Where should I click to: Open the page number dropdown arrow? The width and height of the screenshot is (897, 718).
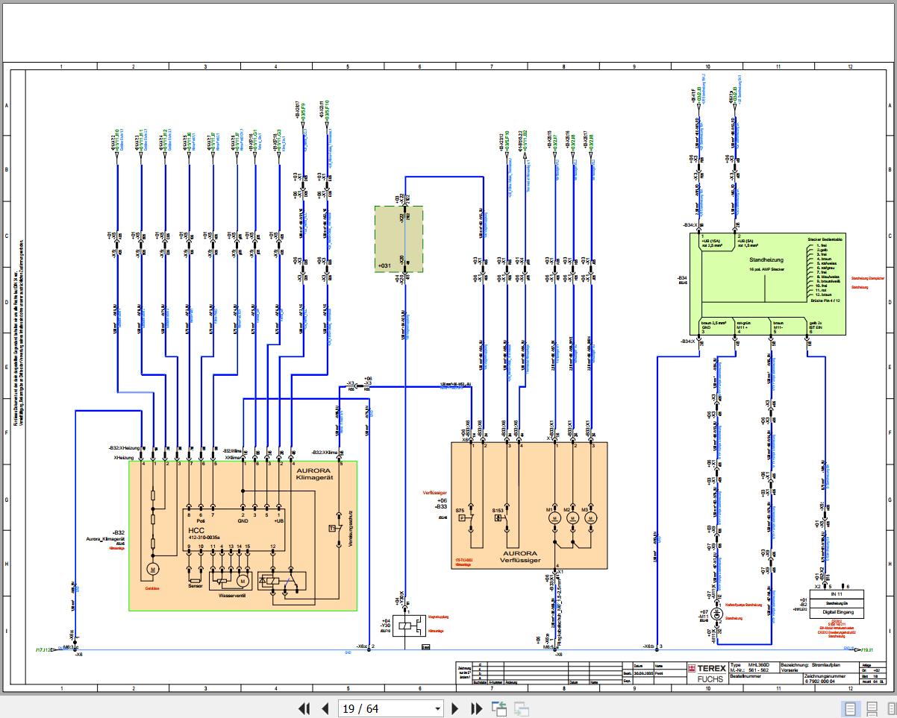[x=438, y=709]
